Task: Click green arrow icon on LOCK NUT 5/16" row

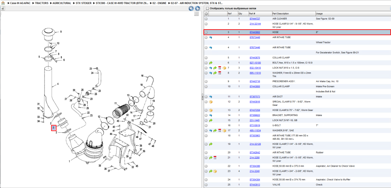Action: (211, 120)
